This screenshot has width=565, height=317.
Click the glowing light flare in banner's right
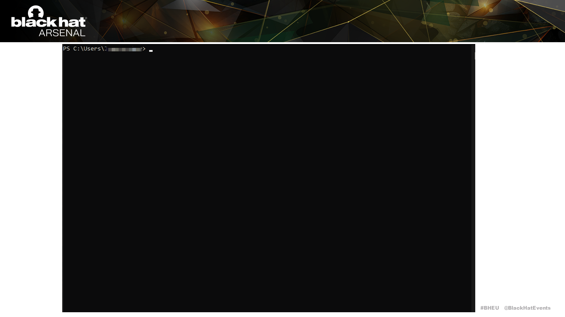point(486,6)
